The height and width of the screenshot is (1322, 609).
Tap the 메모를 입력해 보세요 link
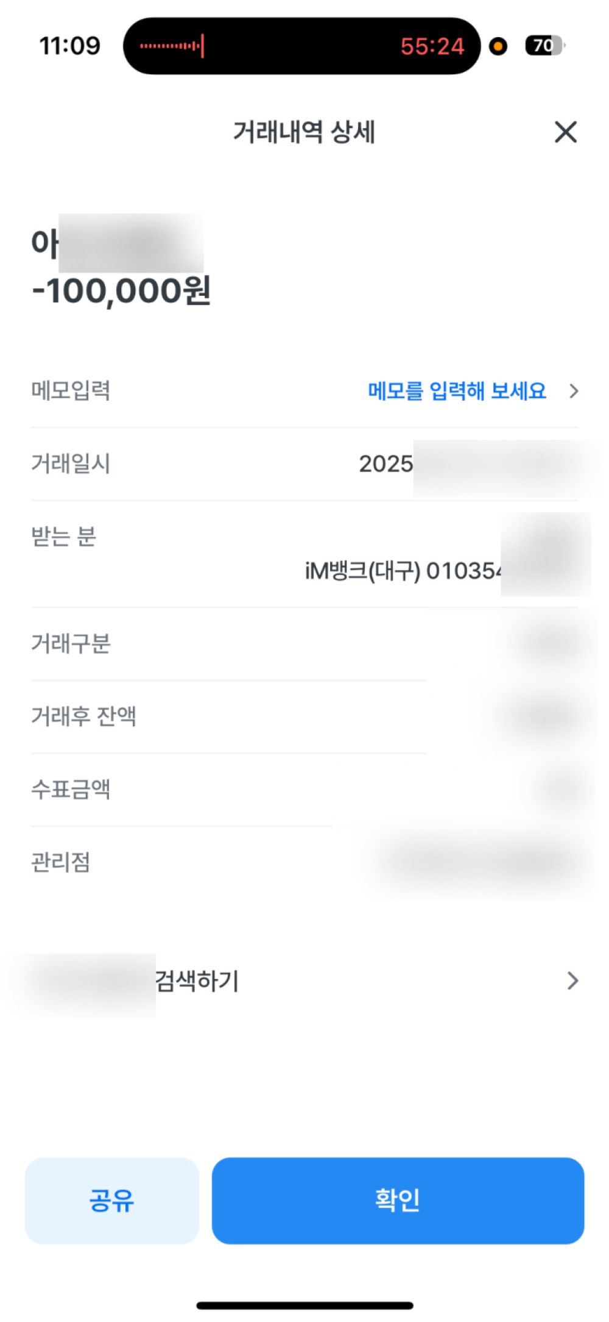[x=457, y=391]
